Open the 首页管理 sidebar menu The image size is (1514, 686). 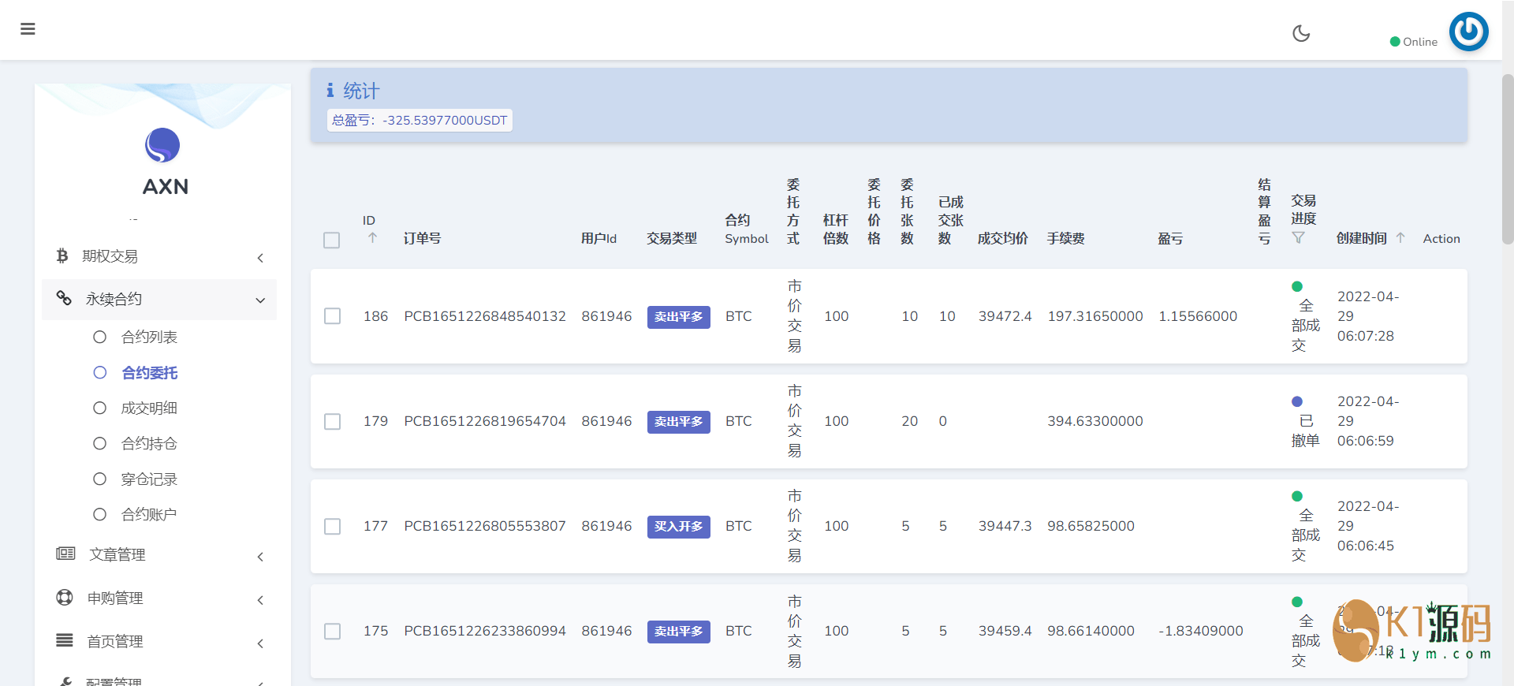[115, 641]
